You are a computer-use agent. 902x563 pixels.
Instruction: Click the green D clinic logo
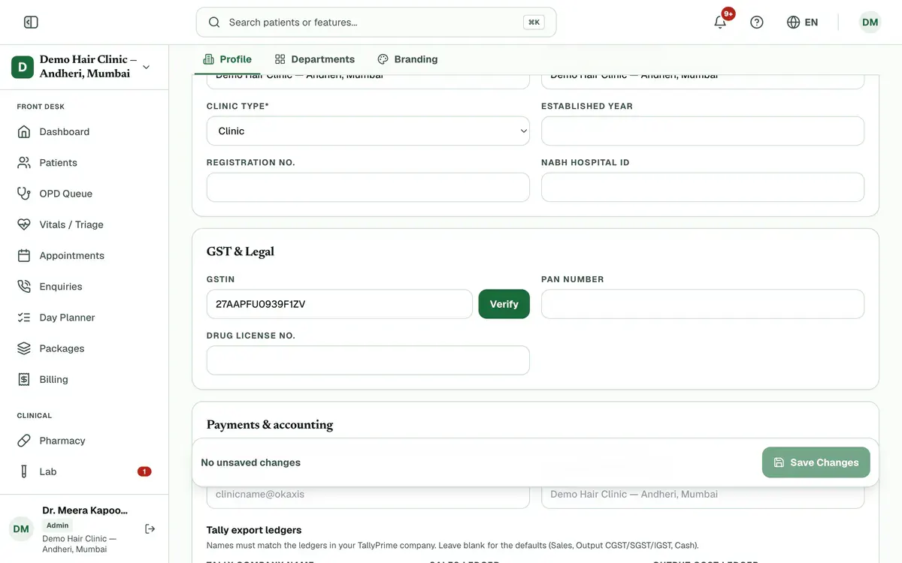pyautogui.click(x=22, y=67)
